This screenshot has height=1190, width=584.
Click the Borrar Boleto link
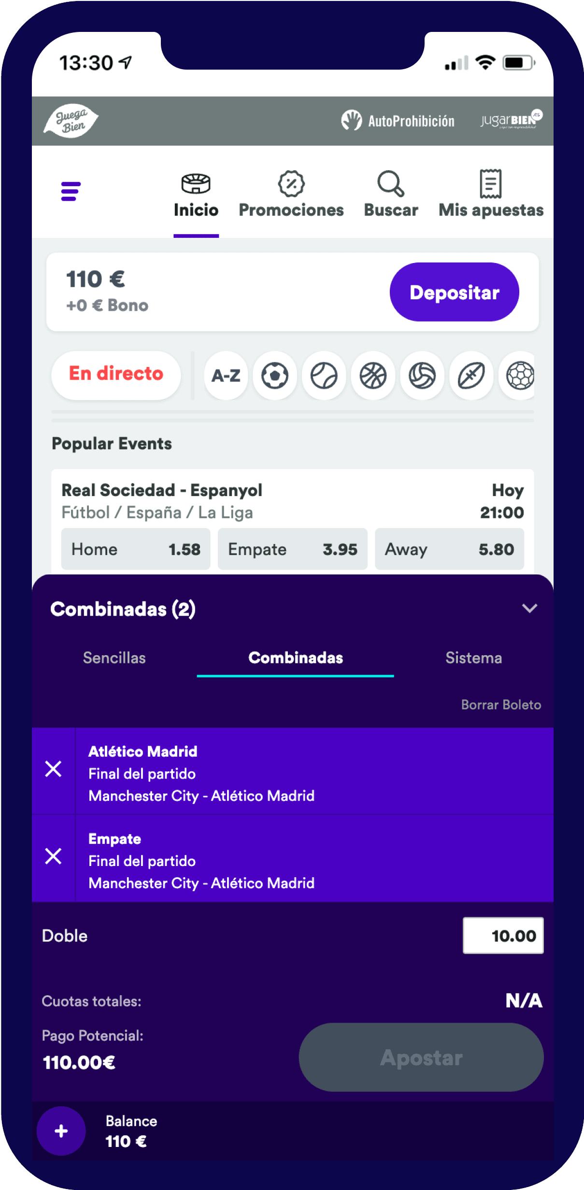point(501,705)
